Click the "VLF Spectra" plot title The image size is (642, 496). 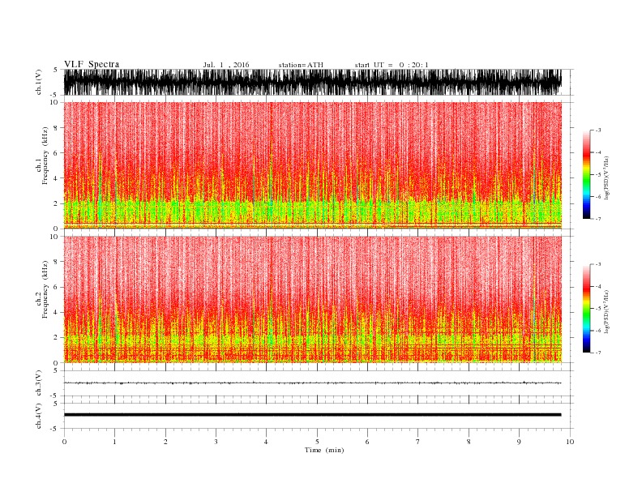click(x=92, y=64)
